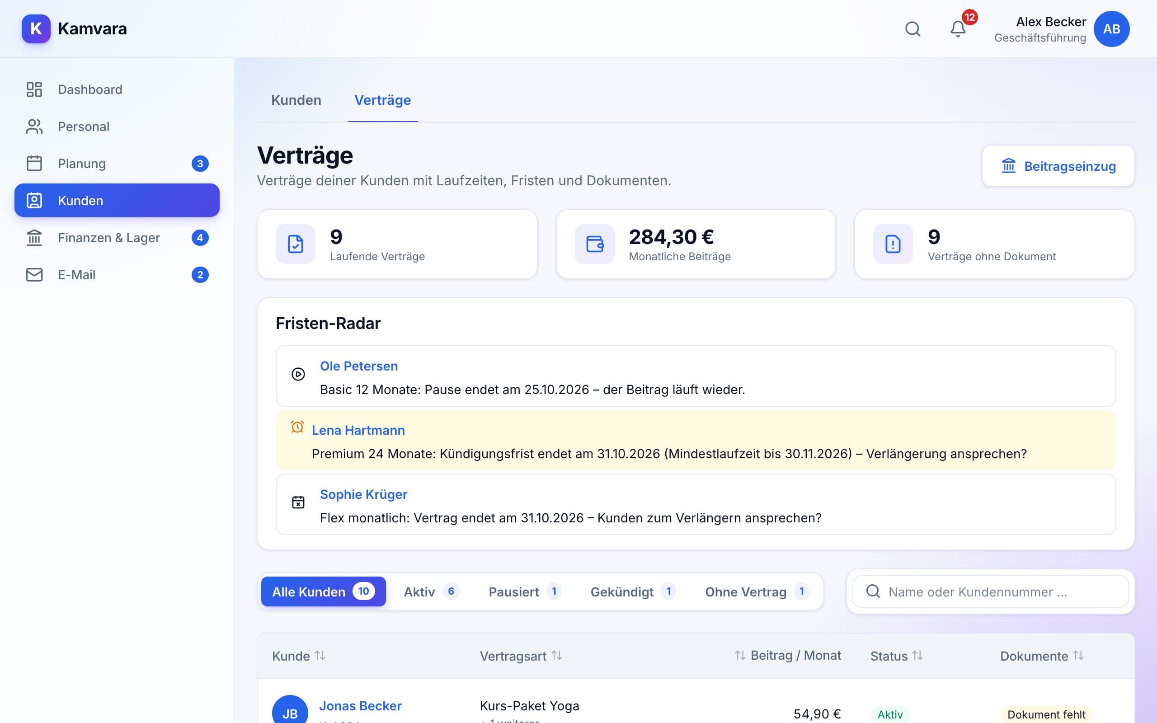
Task: Open Dashboard in the sidebar
Action: pyautogui.click(x=117, y=89)
